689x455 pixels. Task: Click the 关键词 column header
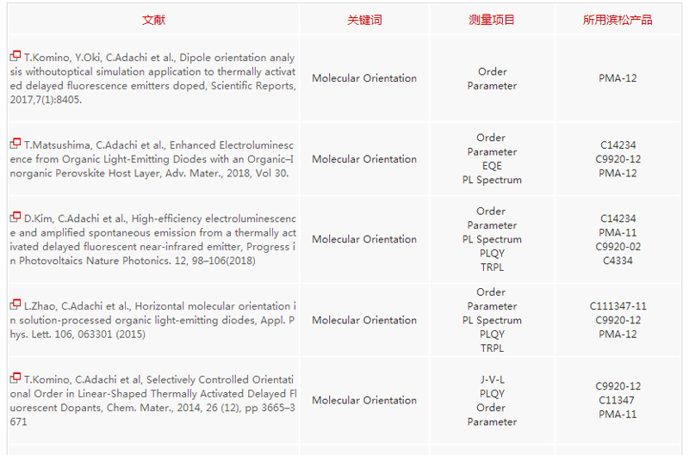tap(364, 20)
